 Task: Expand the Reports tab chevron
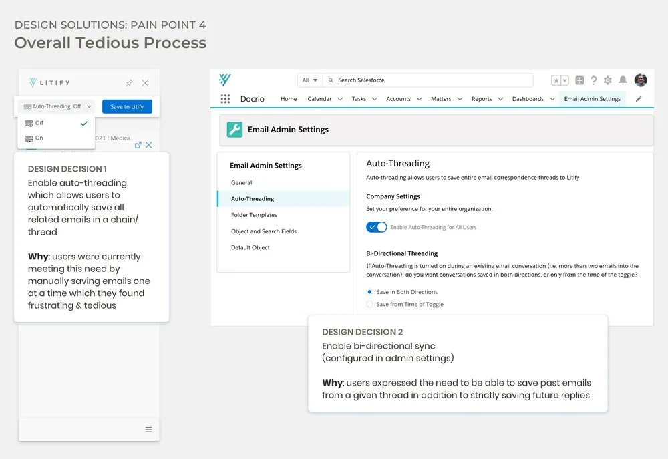coord(500,99)
